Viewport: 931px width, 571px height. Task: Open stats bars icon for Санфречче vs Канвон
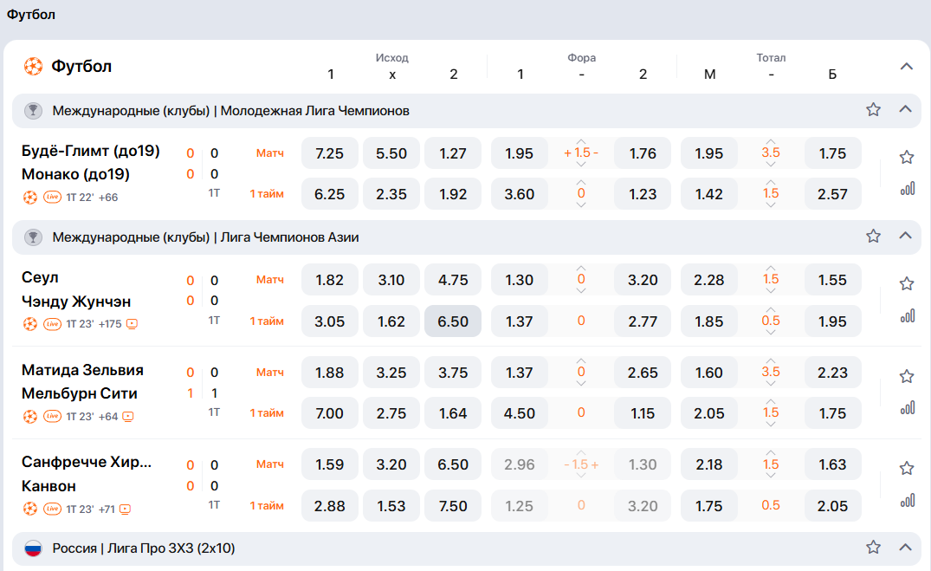[907, 500]
